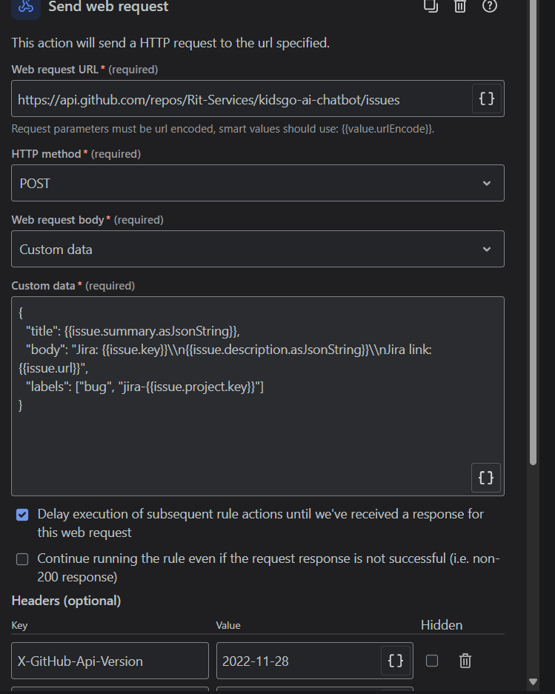Click the Hidden column label
The image size is (555, 694).
442,625
